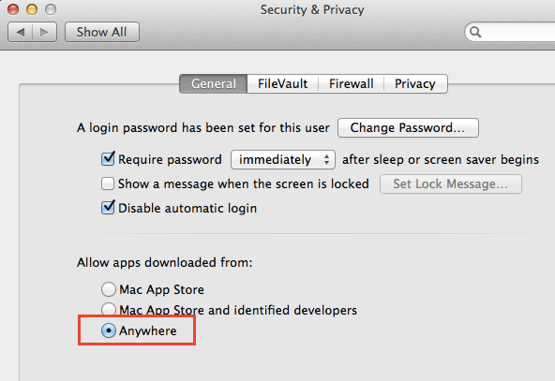Click the Show All button

[102, 32]
